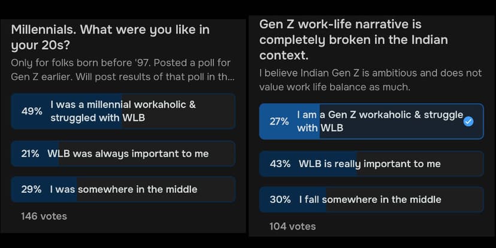Click the 27% result label

[x=279, y=121]
